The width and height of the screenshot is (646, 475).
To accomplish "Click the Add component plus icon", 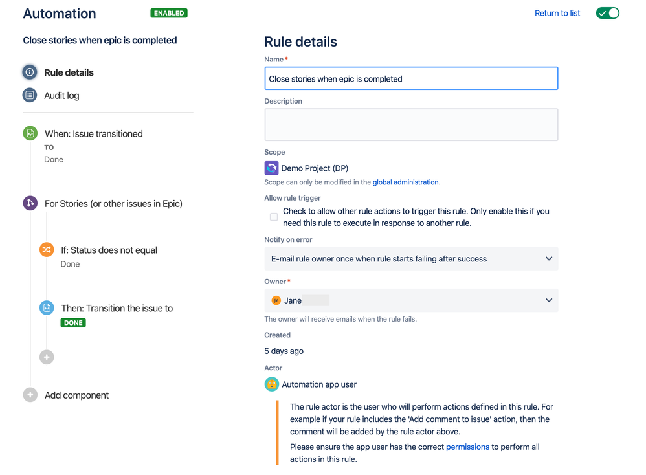I will 30,395.
